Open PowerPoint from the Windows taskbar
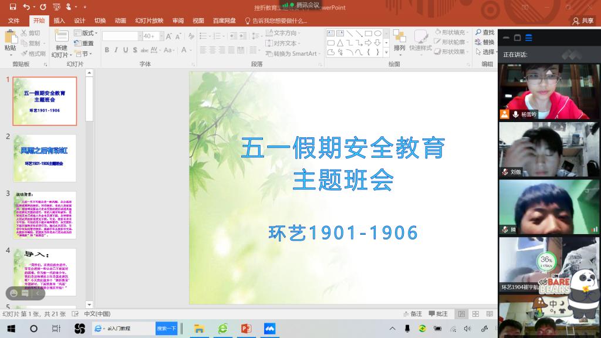 (246, 329)
